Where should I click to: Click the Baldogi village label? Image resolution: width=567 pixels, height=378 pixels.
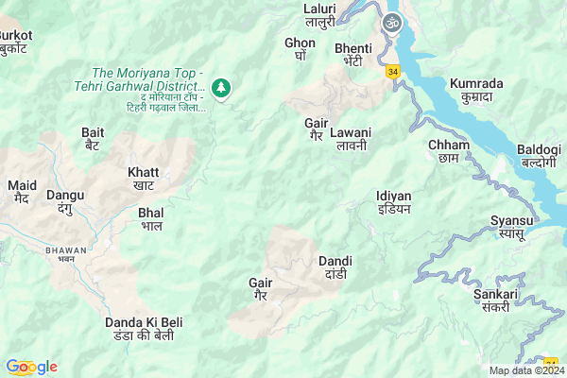tap(539, 156)
